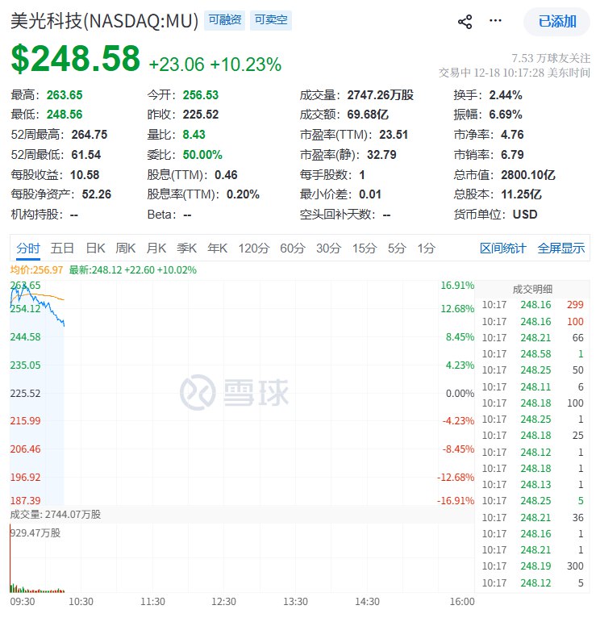Image resolution: width=596 pixels, height=622 pixels.
Task: Click the 248.13 trade detail row
Action: (x=532, y=485)
